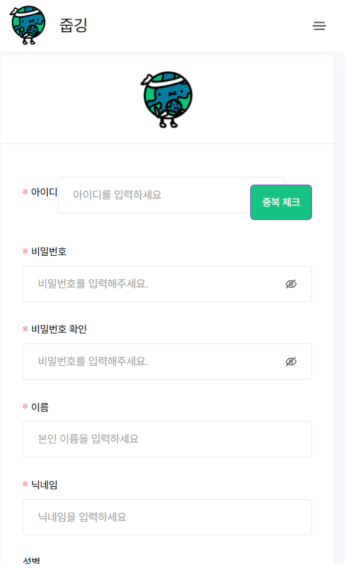345x568 pixels.
Task: Click the eye icon on 비밀번호 field
Action: 290,284
